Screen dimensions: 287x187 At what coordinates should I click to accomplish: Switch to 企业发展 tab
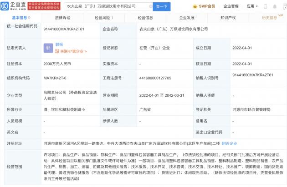click(187, 18)
